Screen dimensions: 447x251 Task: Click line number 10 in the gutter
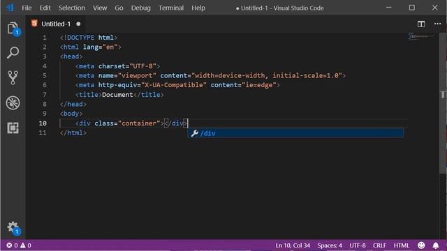(43, 123)
